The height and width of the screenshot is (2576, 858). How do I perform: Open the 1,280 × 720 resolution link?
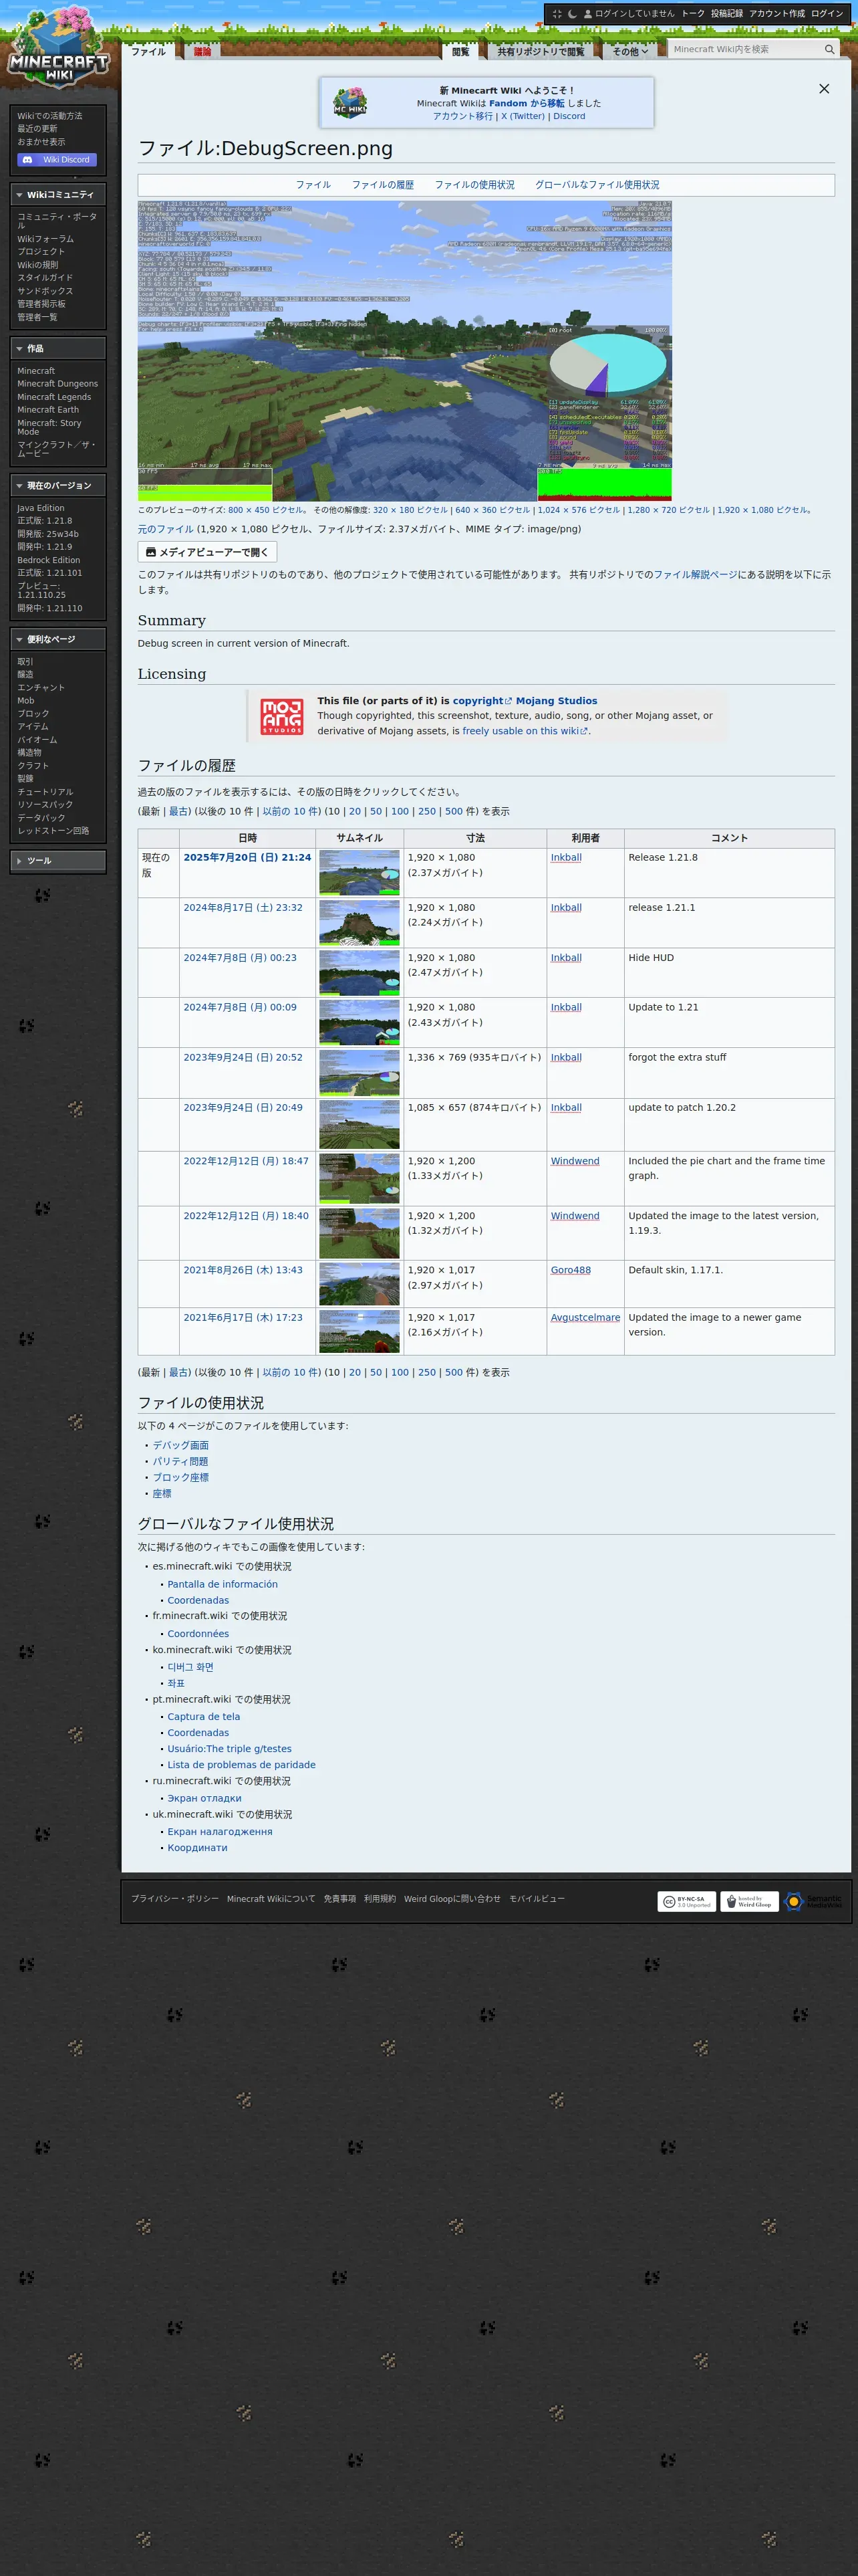[x=668, y=510]
